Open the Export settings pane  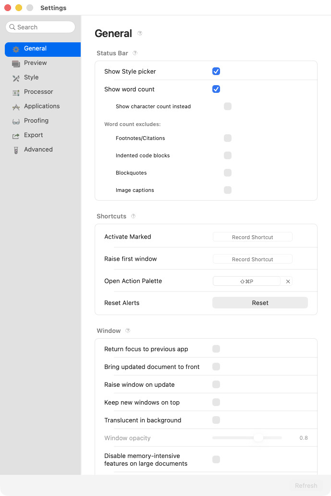43,135
